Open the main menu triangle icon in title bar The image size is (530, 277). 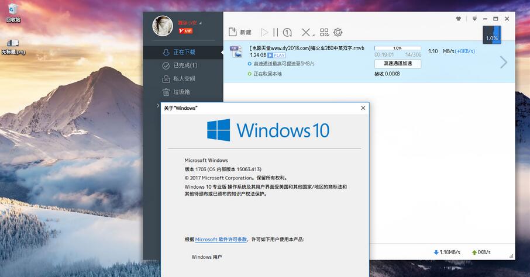click(x=474, y=19)
